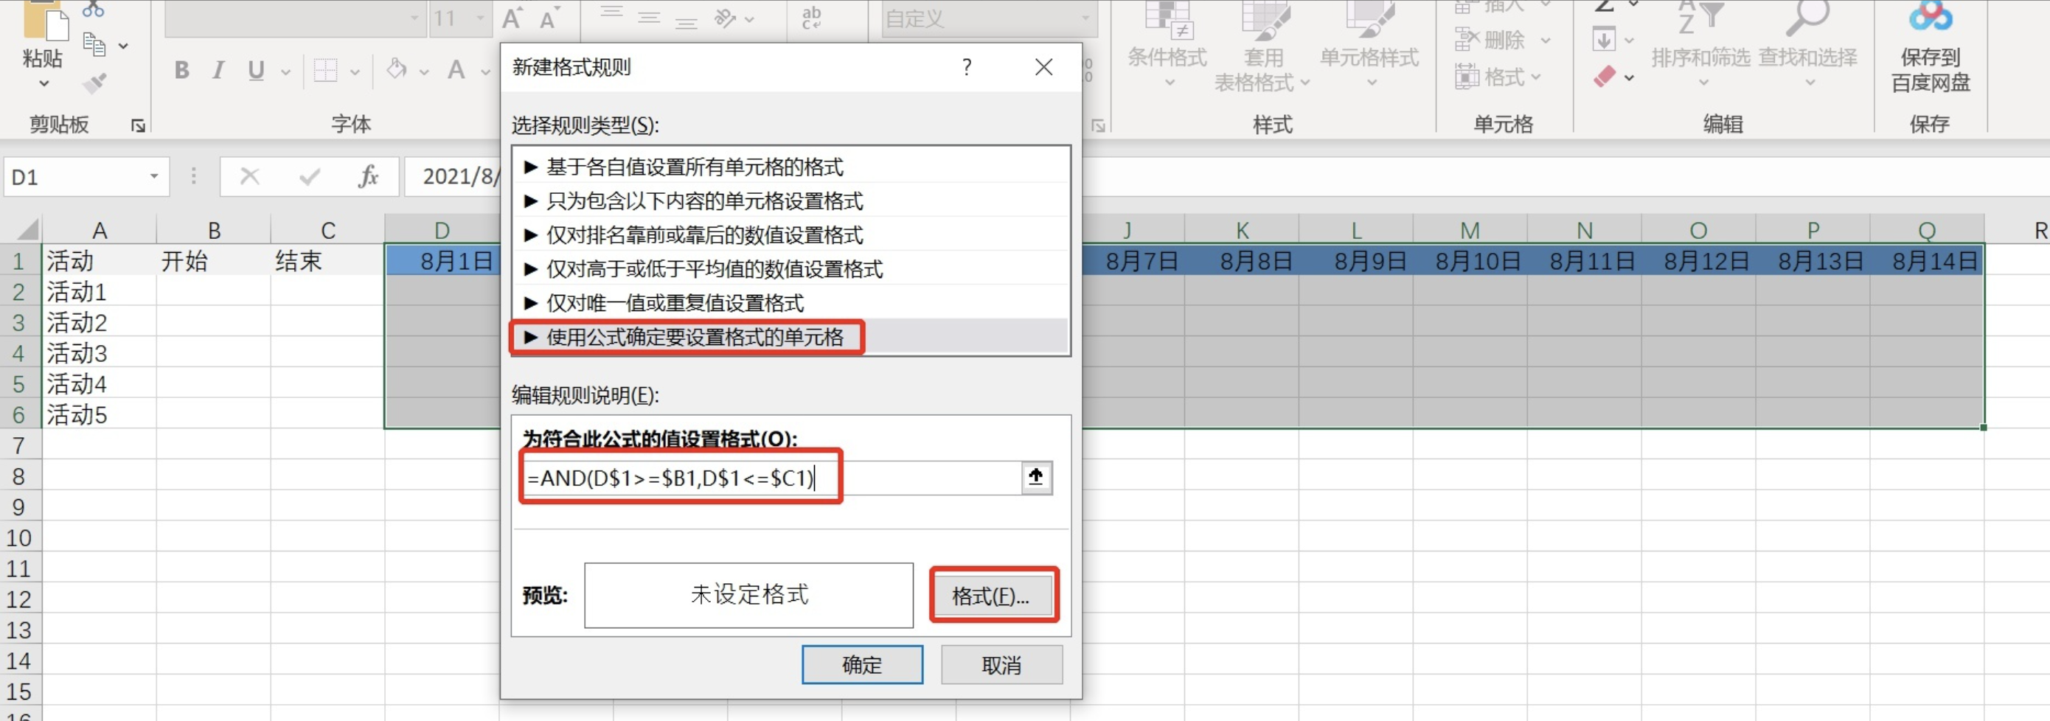
Task: Click the Copy icon in the clipboard group
Action: (x=94, y=46)
